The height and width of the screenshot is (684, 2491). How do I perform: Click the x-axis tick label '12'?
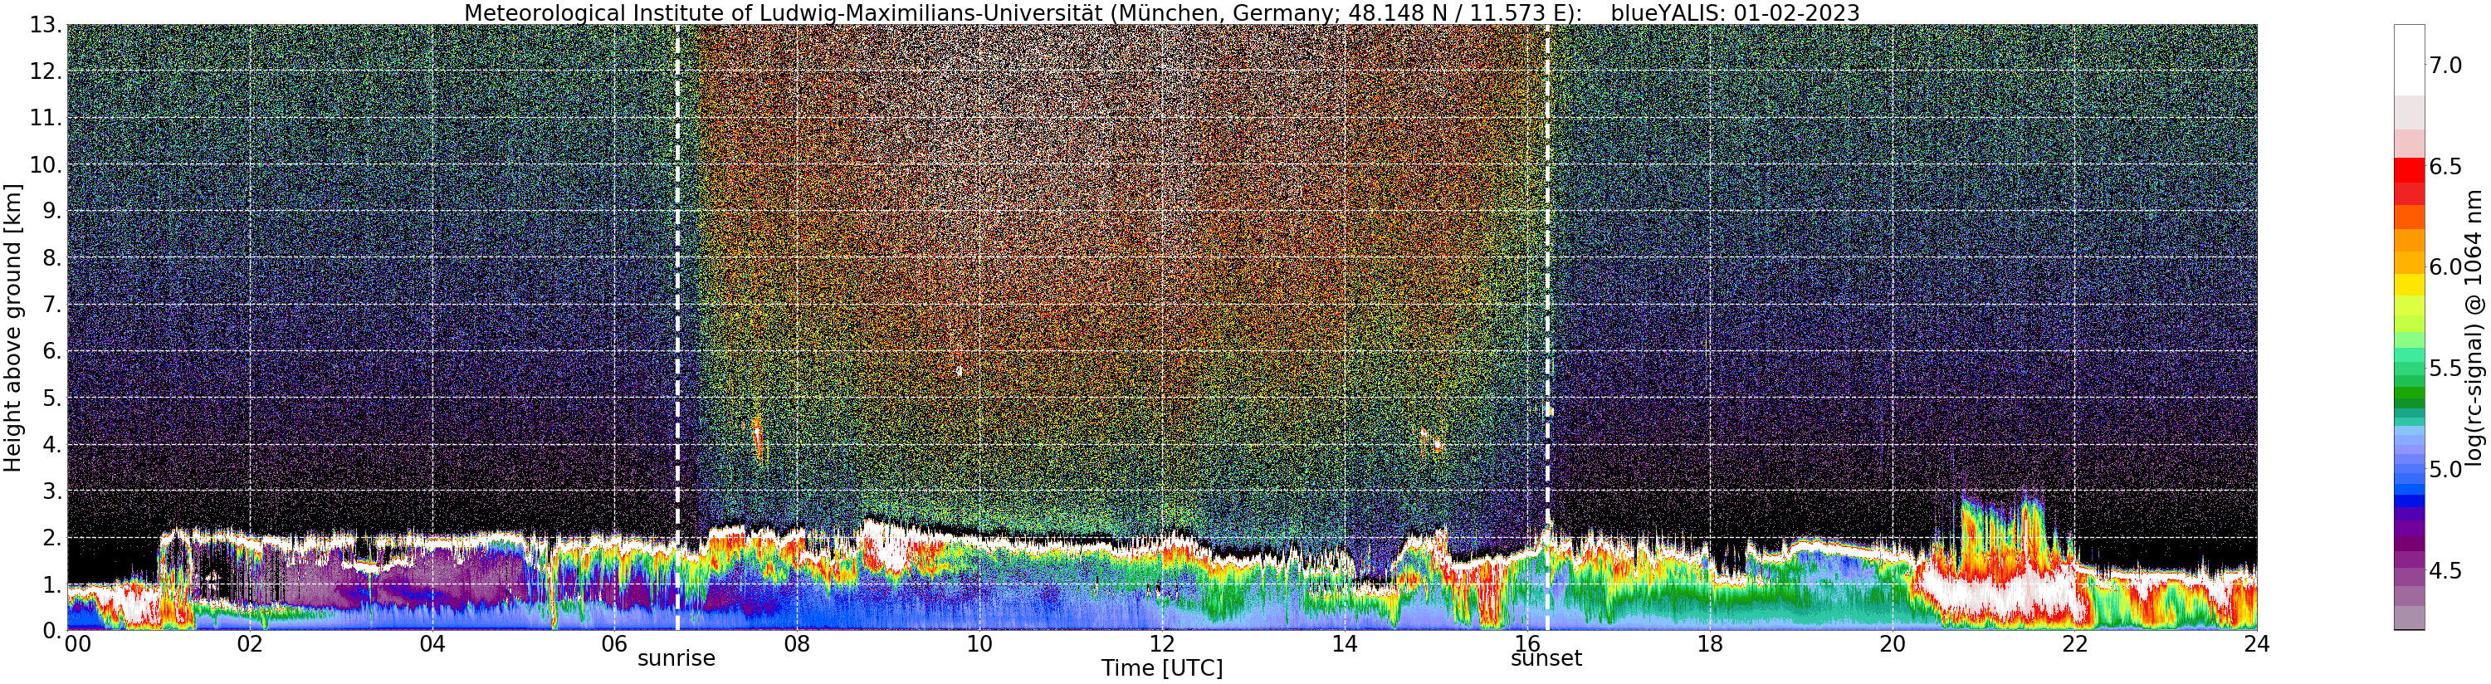1161,644
